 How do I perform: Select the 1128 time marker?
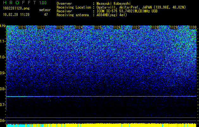pos(155,27)
